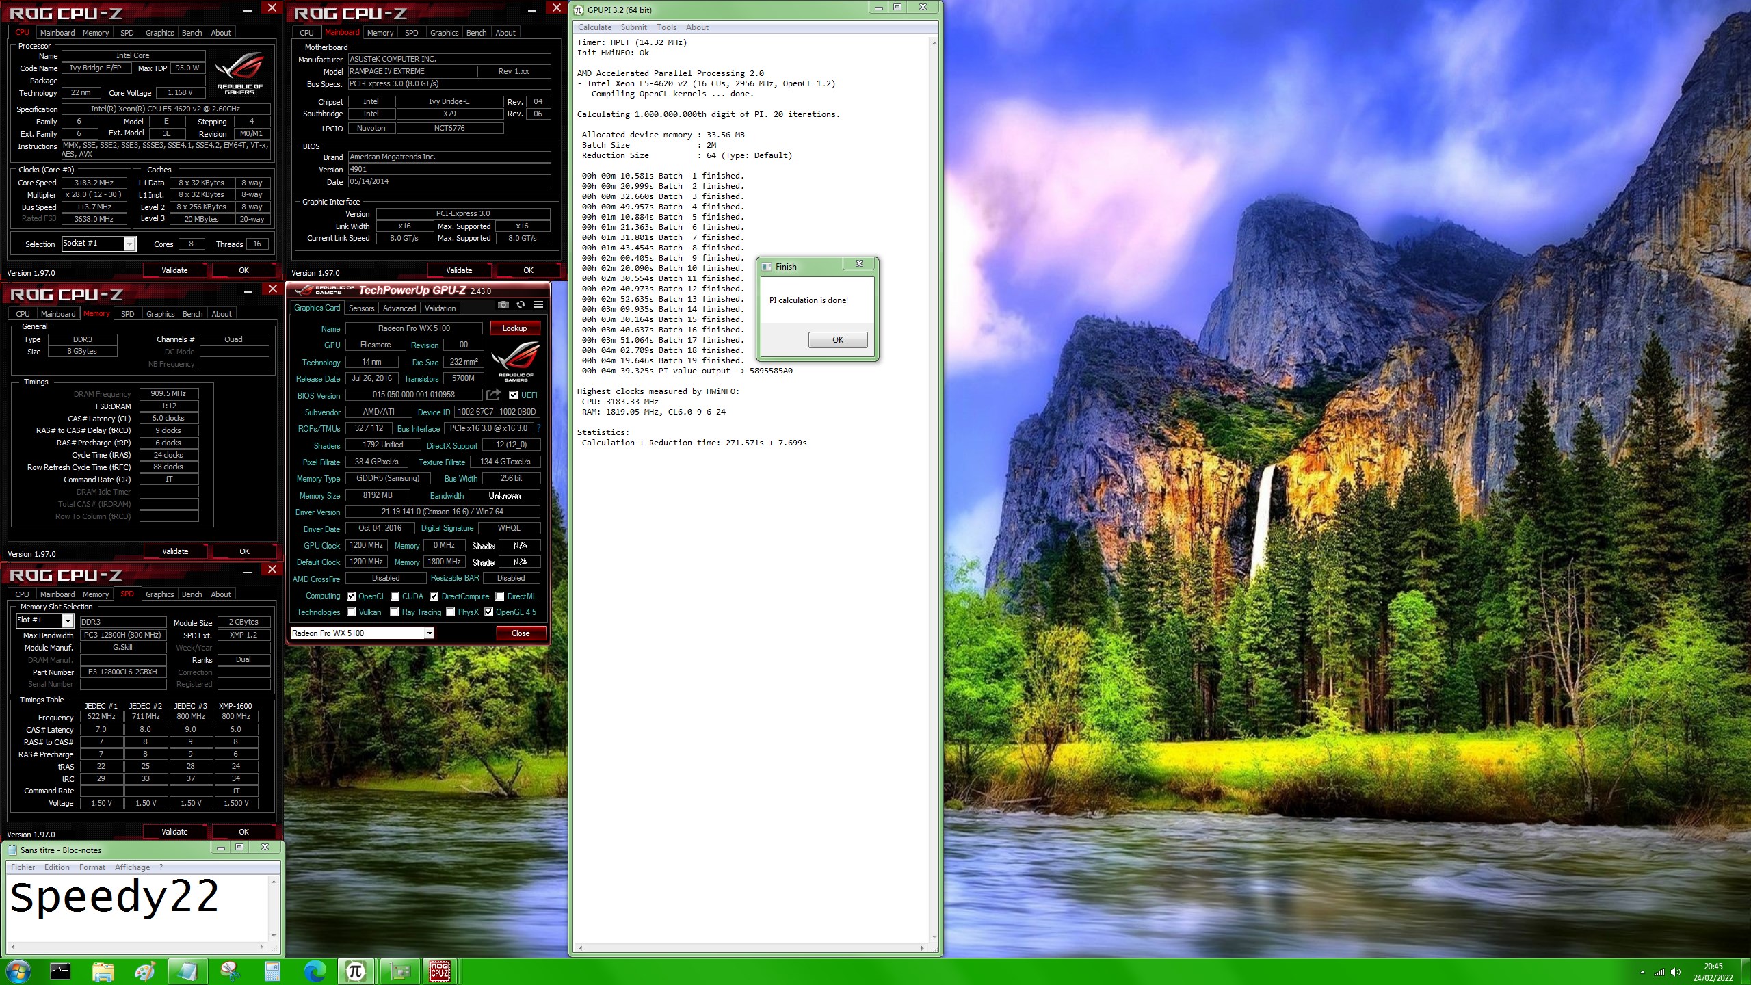This screenshot has width=1751, height=985.
Task: Switch to the Sensors tab in GPU-Z
Action: (361, 308)
